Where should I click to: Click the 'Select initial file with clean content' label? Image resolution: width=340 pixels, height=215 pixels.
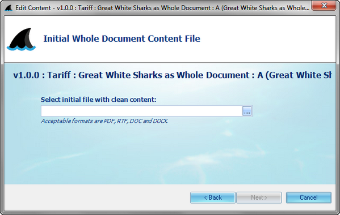tap(98, 100)
